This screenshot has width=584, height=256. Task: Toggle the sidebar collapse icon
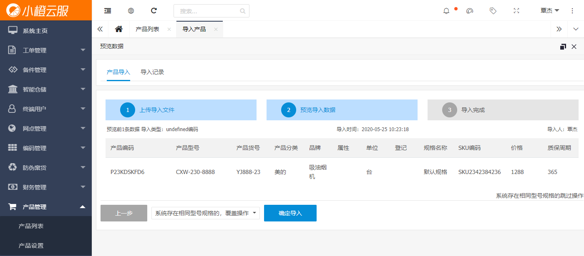(x=108, y=11)
